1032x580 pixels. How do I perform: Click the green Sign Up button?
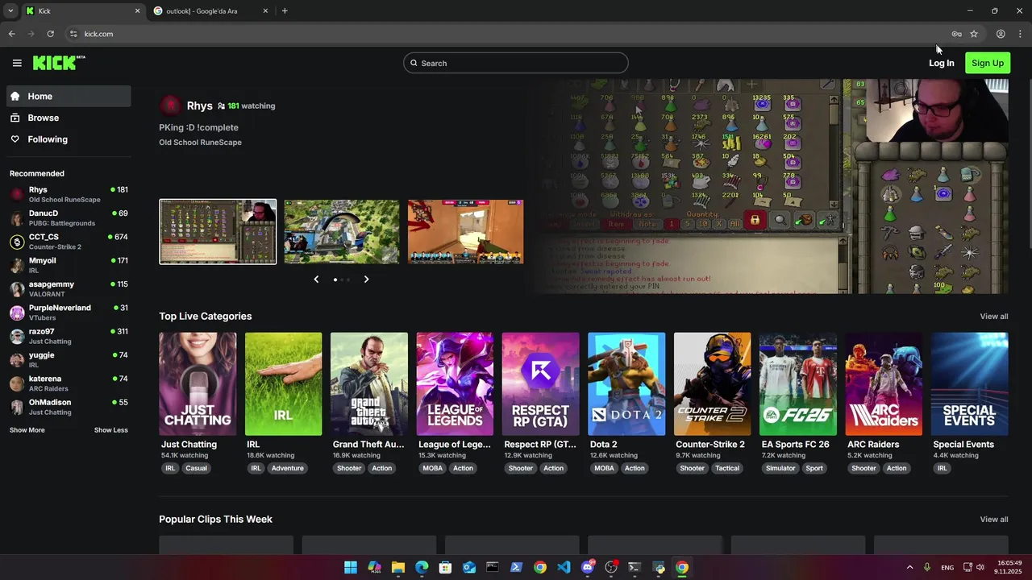pos(988,63)
